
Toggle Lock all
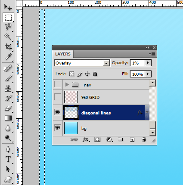click(x=95, y=74)
